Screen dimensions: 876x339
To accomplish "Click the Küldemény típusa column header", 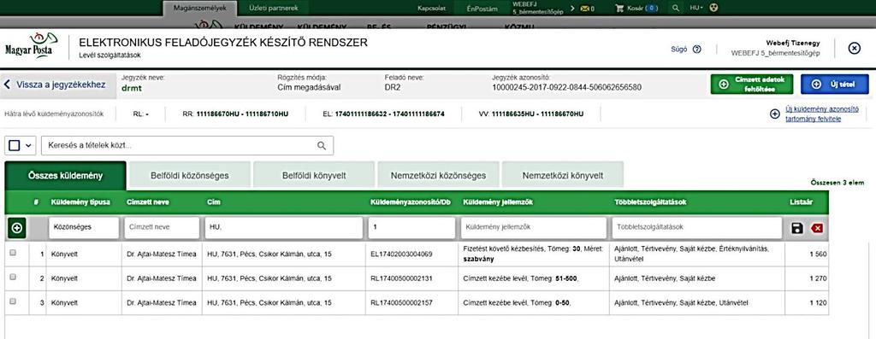I will click(80, 202).
